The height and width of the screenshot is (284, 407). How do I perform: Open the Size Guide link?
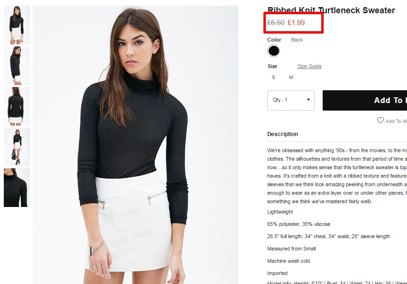[309, 66]
